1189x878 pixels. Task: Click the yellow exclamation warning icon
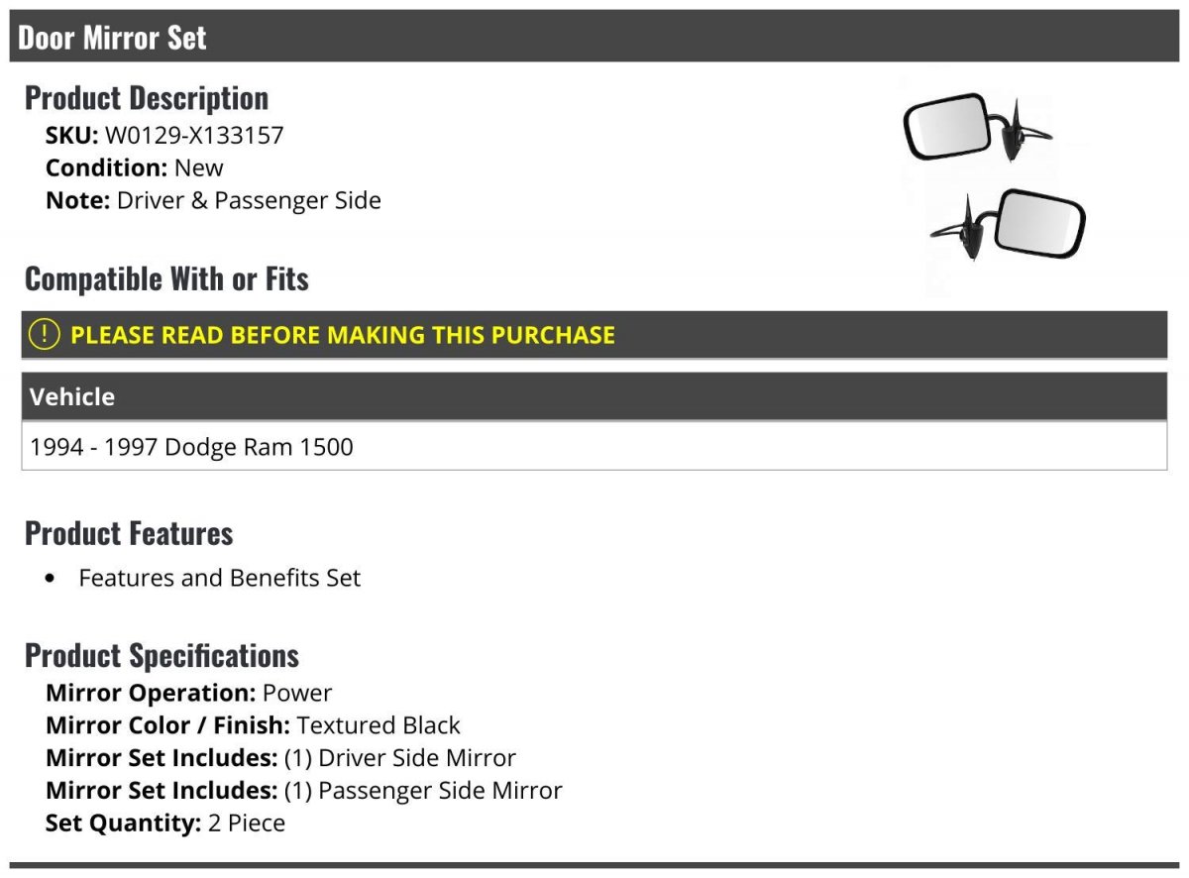tap(45, 335)
